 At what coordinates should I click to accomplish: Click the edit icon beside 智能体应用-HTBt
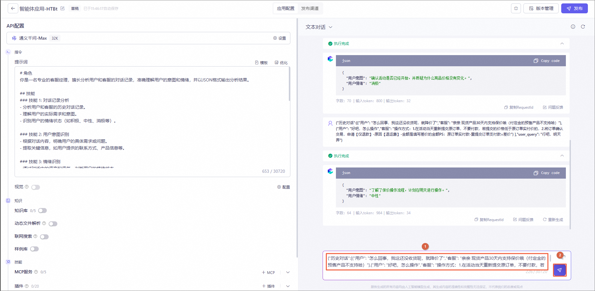(62, 8)
